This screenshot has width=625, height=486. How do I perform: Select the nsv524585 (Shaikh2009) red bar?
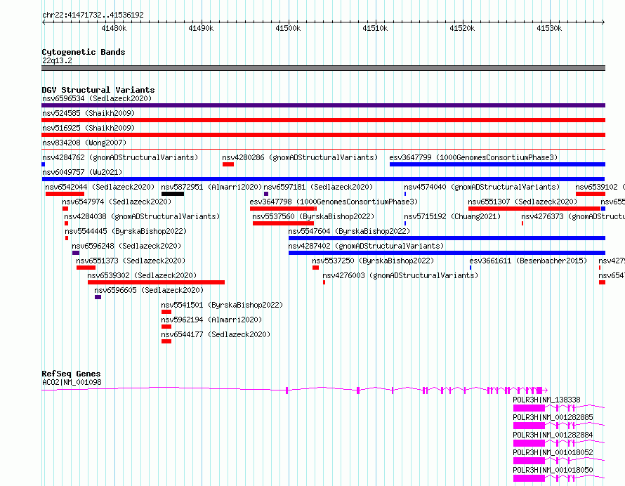tap(323, 120)
